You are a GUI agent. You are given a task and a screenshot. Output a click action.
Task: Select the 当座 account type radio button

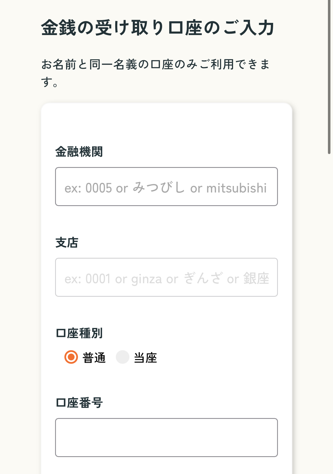(123, 357)
